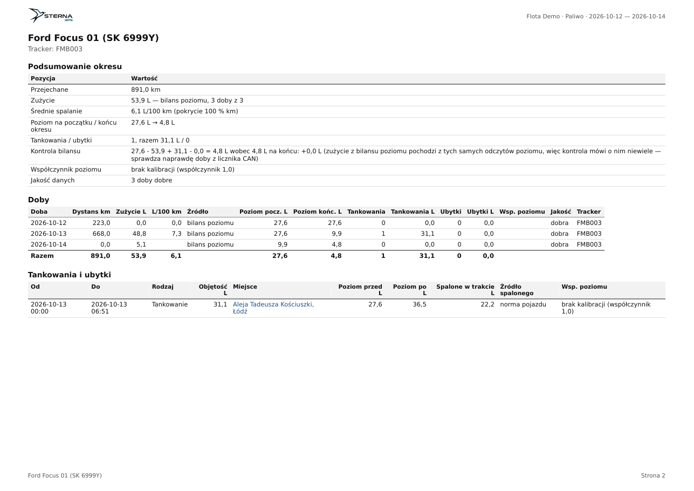Click the 5,1 consumption value
694x491 pixels.
141,244
